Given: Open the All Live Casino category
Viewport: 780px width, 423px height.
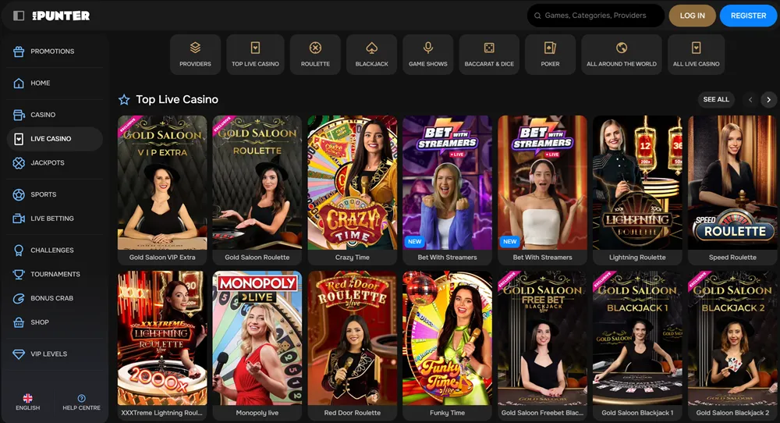Looking at the screenshot, I should pyautogui.click(x=696, y=55).
